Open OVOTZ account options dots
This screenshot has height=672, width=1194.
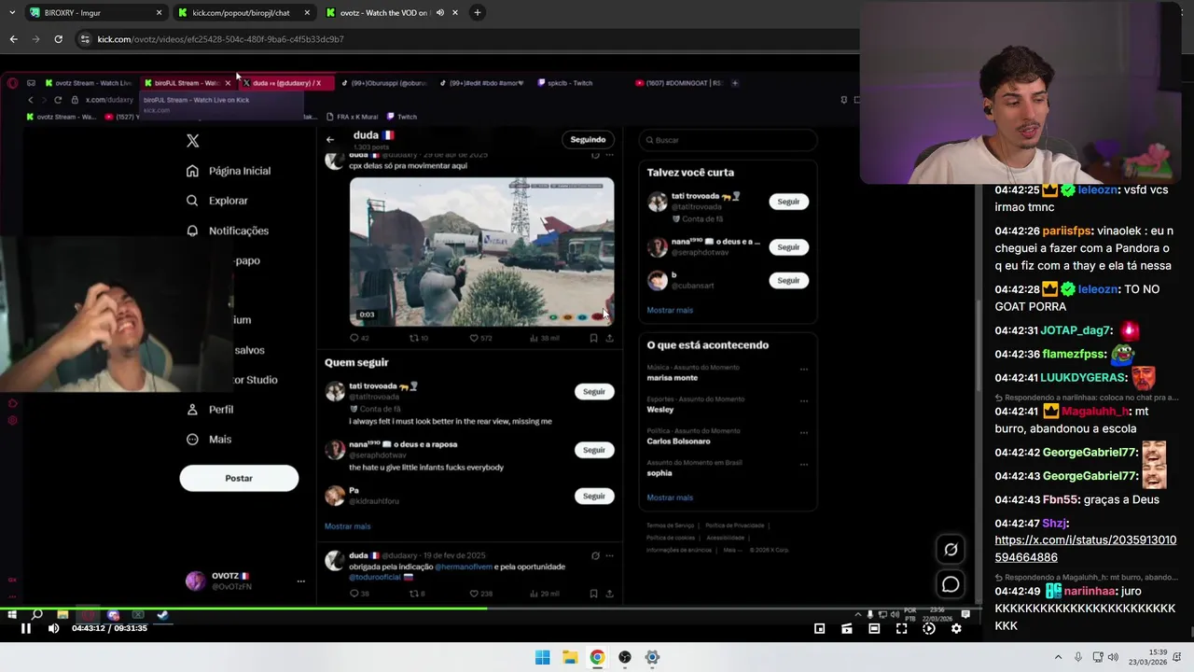click(x=300, y=581)
